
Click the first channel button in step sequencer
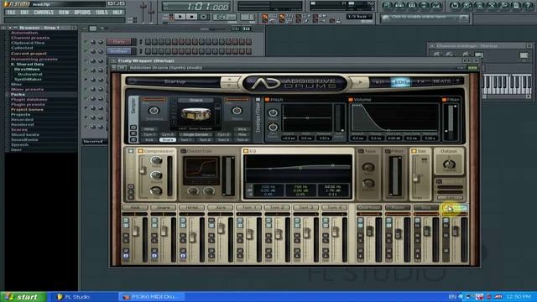coord(119,42)
